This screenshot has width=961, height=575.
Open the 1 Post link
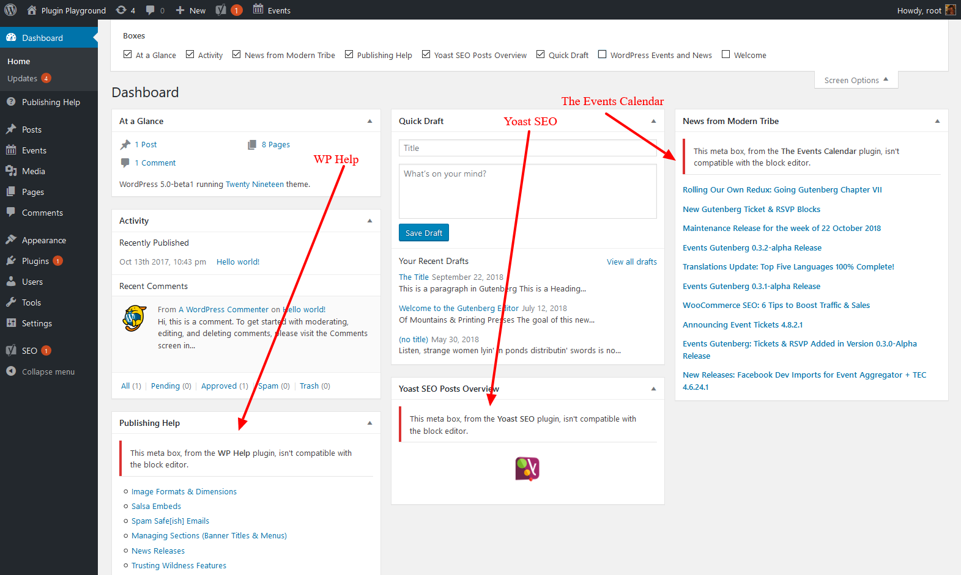[146, 144]
